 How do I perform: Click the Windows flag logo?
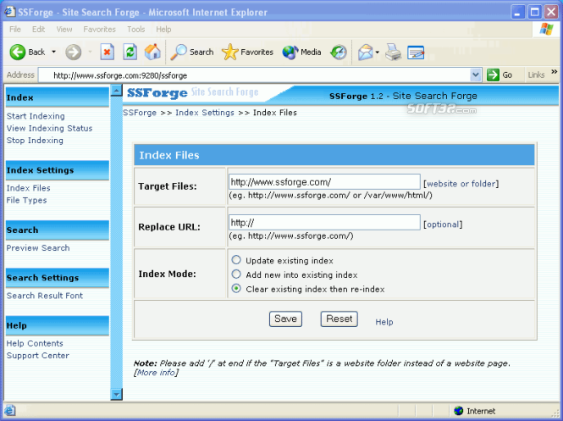coord(546,29)
